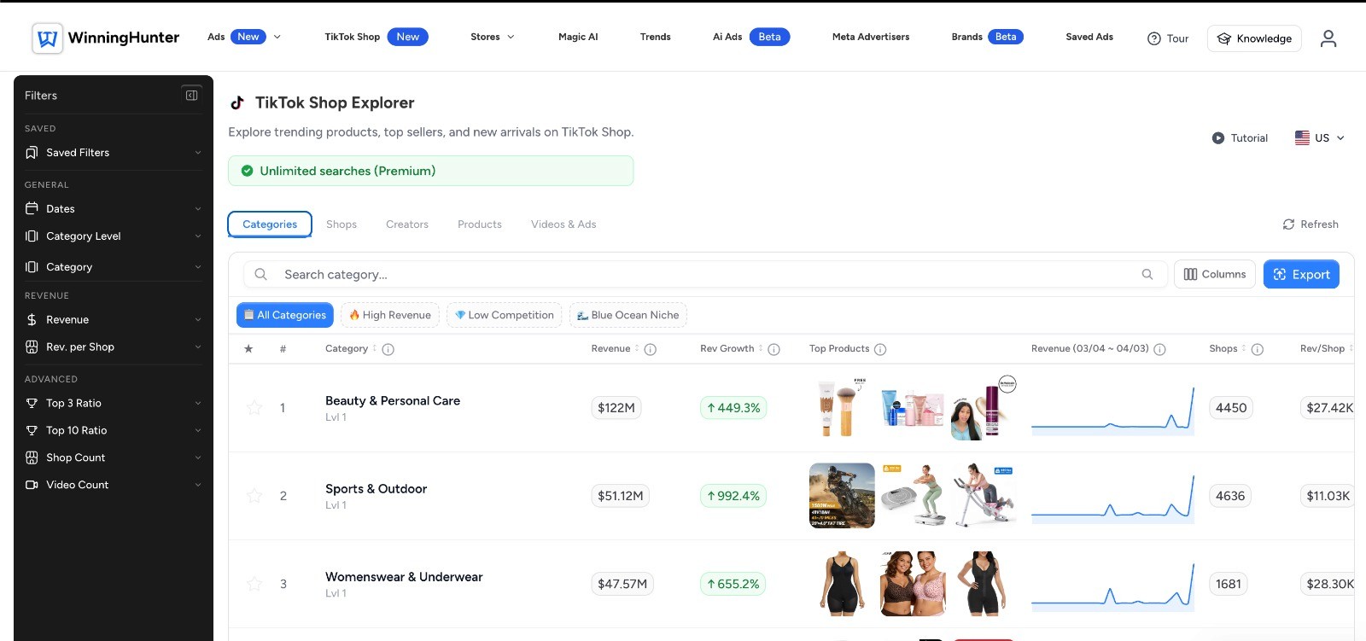Toggle the High Revenue filter chip
Image resolution: width=1366 pixels, height=641 pixels.
(390, 315)
